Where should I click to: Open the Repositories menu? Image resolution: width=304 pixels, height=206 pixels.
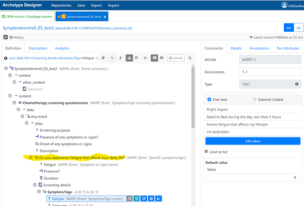pyautogui.click(x=61, y=5)
